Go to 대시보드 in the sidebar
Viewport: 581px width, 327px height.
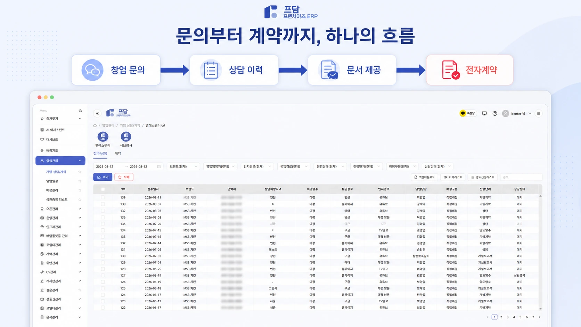click(x=52, y=139)
